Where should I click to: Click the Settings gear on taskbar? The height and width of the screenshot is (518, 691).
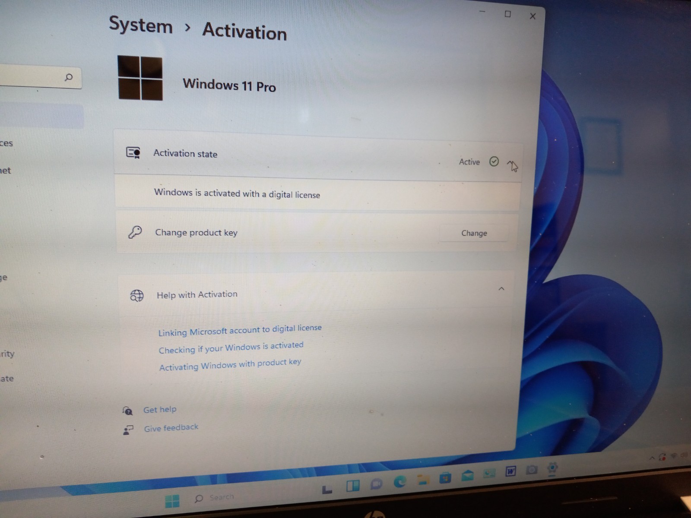pyautogui.click(x=552, y=467)
